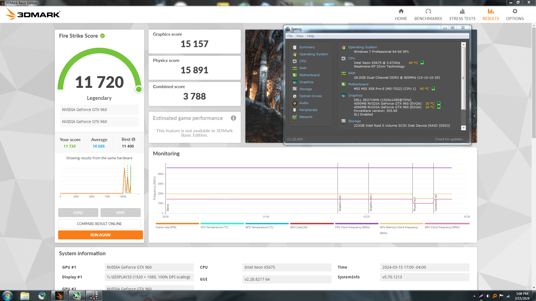Click the 3DMark icon in the taskbar
536x301 pixels.
coord(59,296)
